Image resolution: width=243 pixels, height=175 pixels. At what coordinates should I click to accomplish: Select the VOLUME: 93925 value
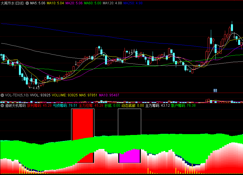tap(65, 95)
